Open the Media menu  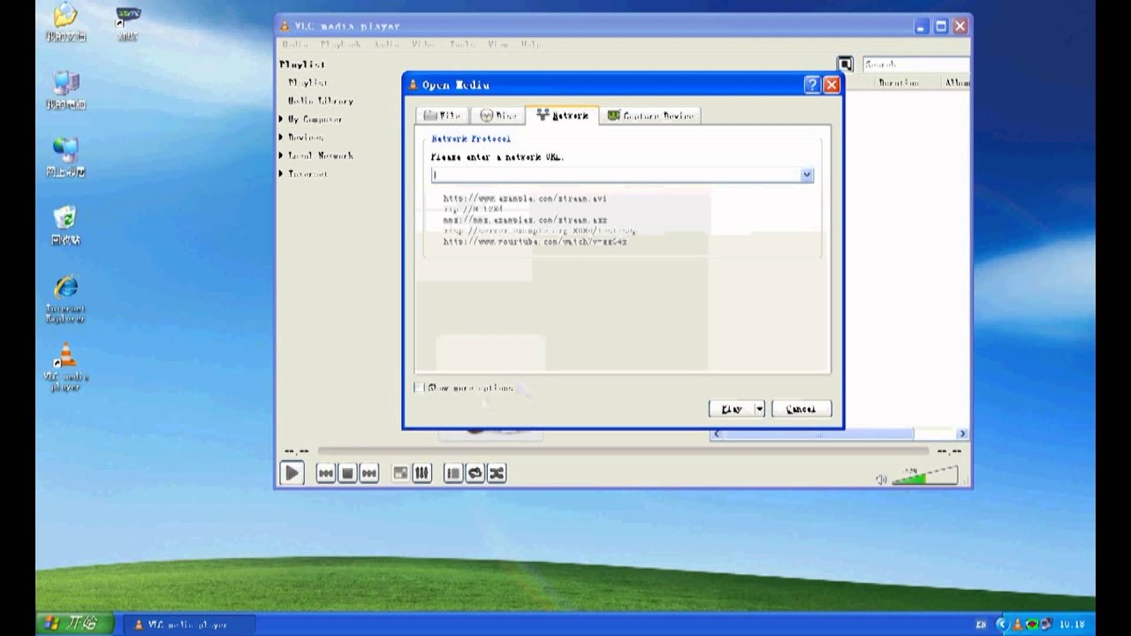click(294, 44)
